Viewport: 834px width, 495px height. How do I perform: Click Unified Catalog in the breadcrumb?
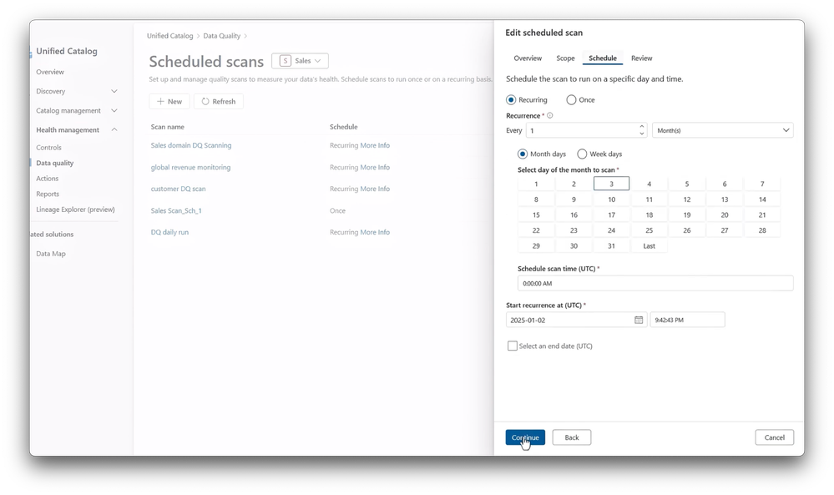click(x=170, y=36)
